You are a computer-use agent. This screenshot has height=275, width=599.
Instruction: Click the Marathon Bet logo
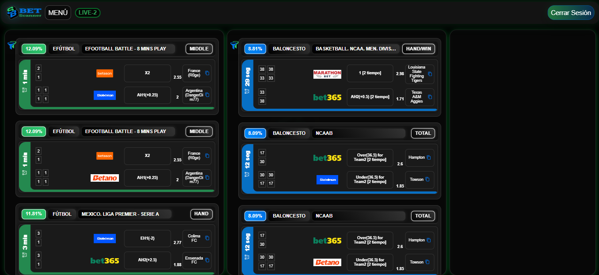(x=328, y=74)
